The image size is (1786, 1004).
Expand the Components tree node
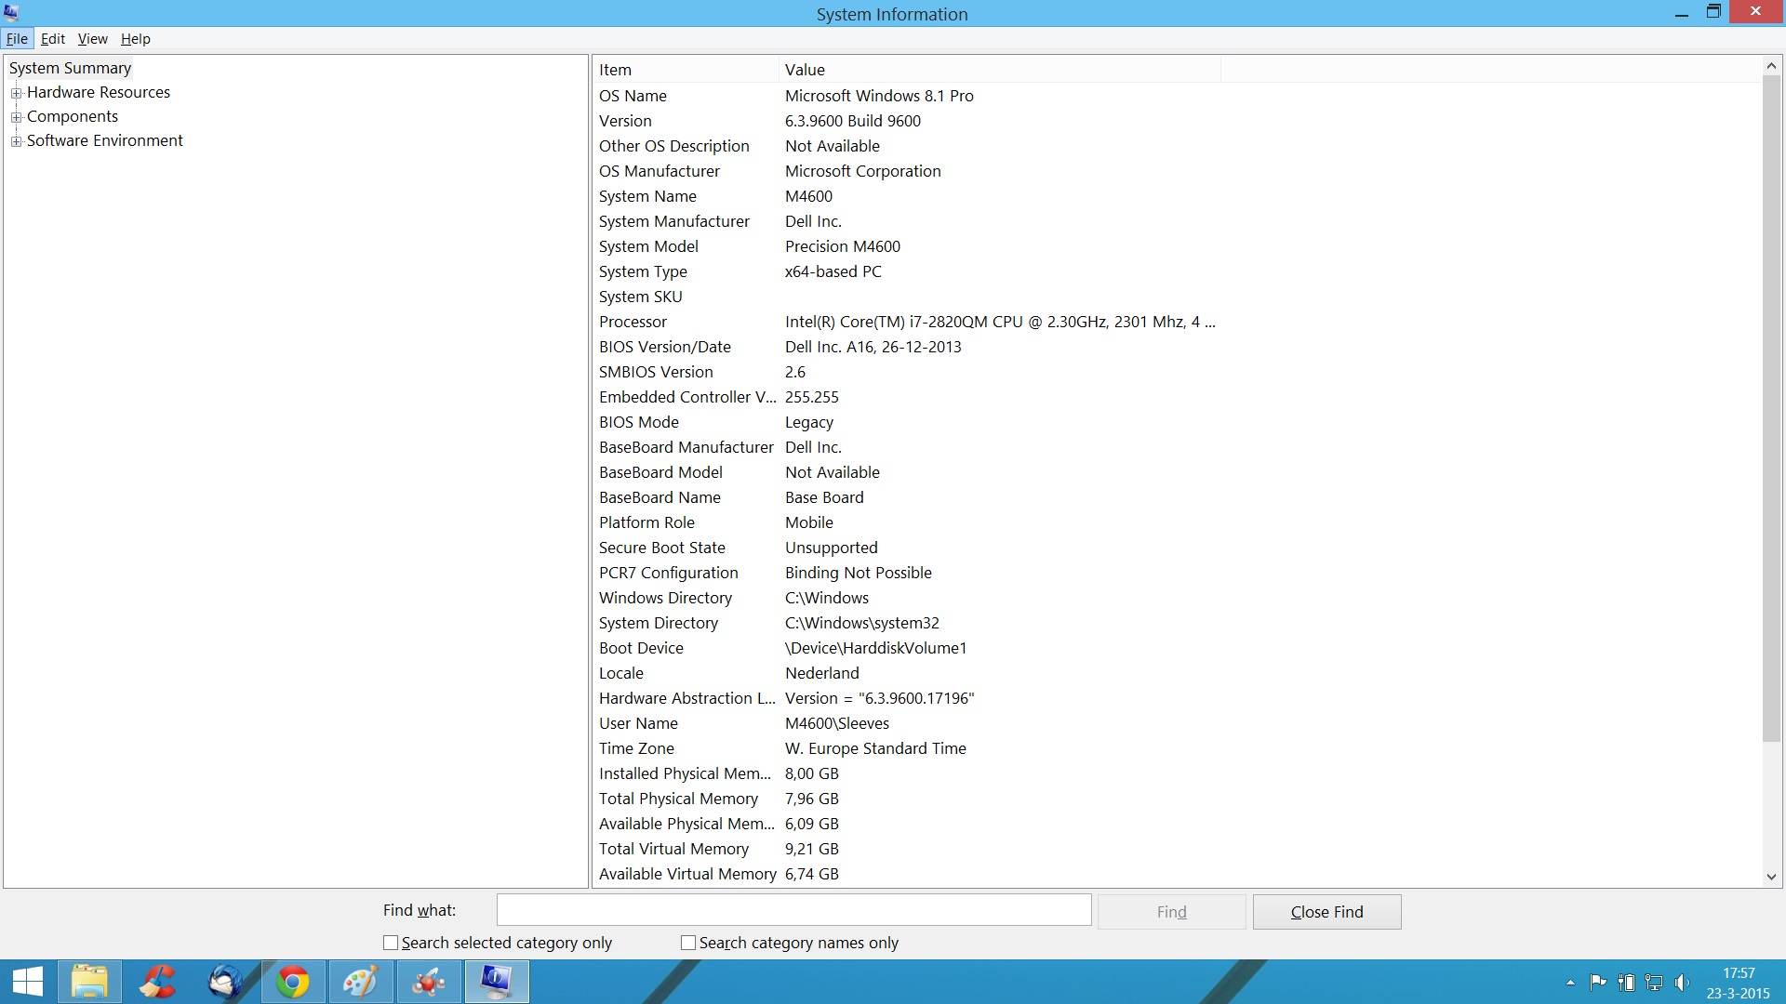click(x=16, y=117)
